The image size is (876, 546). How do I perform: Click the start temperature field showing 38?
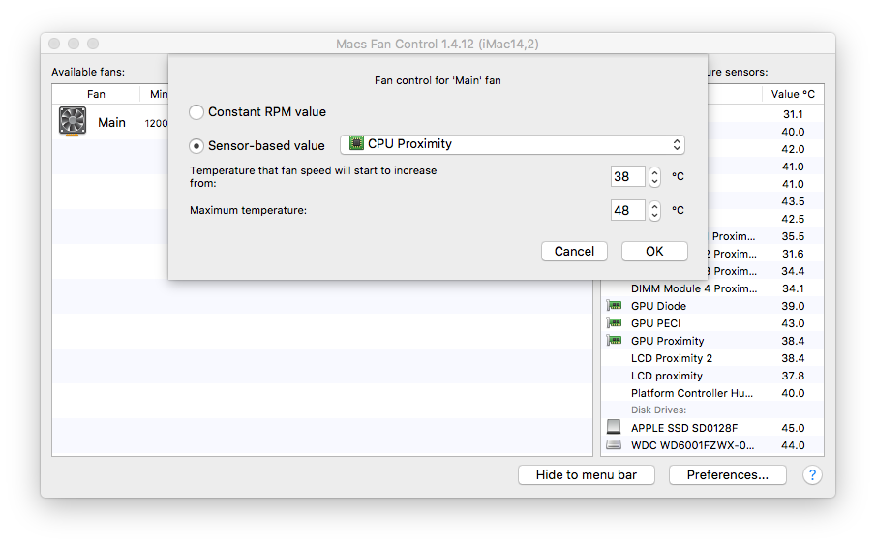(628, 176)
